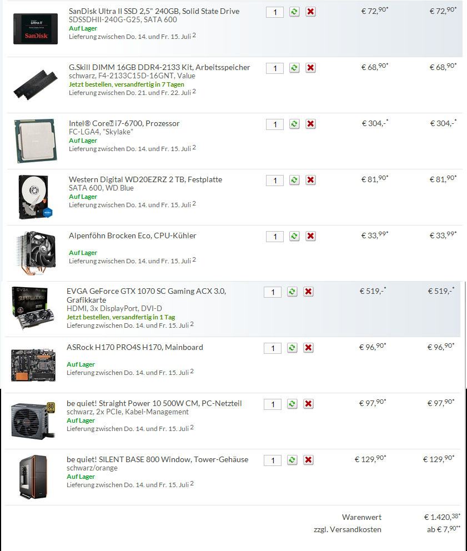The image size is (467, 551).
Task: Open the Alpenföhn Brocken Eco product link
Action: coord(133,236)
